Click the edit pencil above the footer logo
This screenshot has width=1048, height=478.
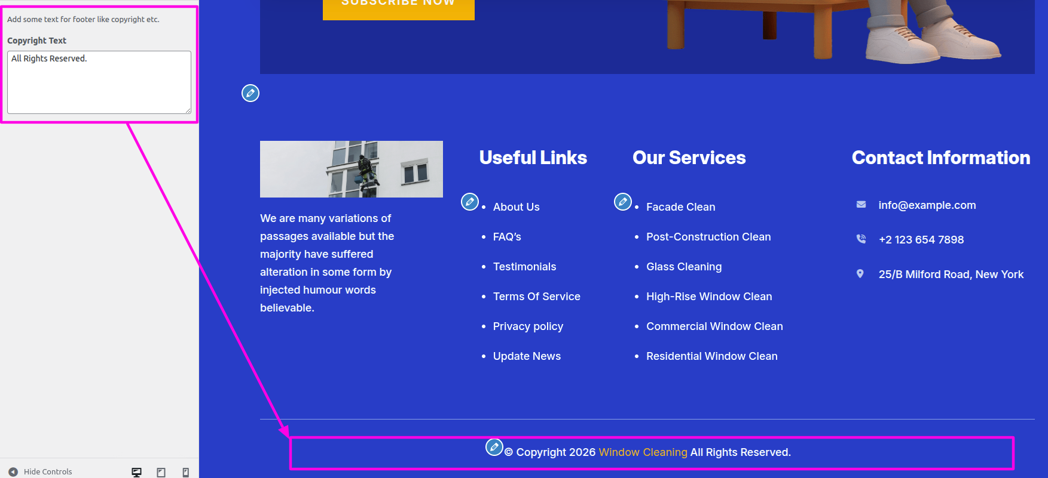click(x=250, y=93)
